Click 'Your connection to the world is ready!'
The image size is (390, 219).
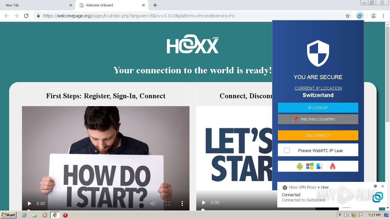coord(193,70)
